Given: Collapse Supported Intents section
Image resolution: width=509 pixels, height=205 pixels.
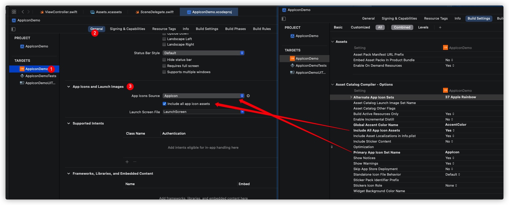Looking at the screenshot, I should pos(69,123).
